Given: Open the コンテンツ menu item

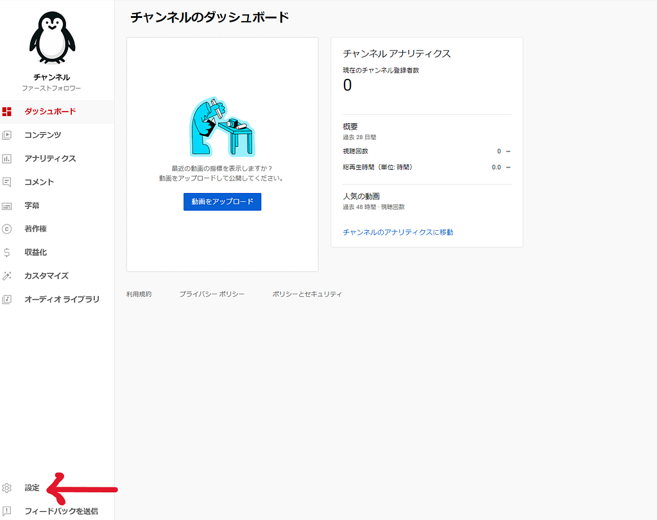Looking at the screenshot, I should pyautogui.click(x=42, y=135).
